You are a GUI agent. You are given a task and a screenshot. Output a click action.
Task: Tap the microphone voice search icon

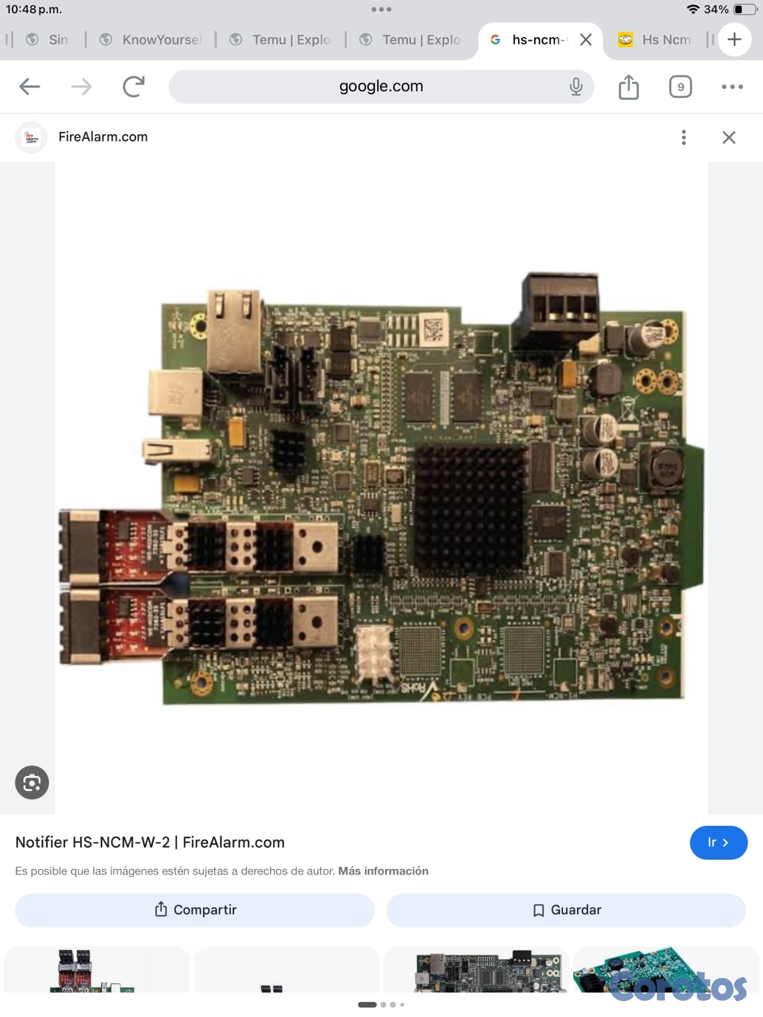click(x=576, y=86)
